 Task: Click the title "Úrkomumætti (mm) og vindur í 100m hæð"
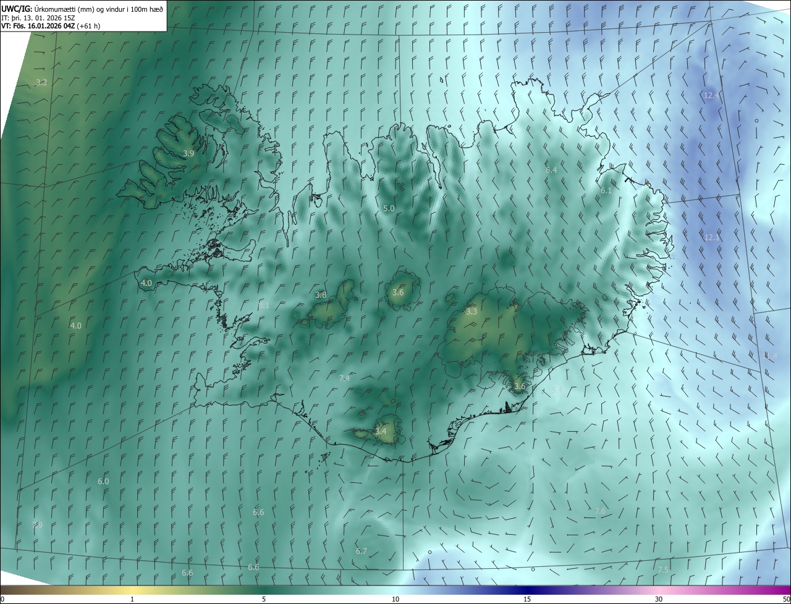pos(98,8)
